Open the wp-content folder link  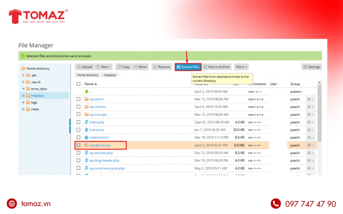98,107
